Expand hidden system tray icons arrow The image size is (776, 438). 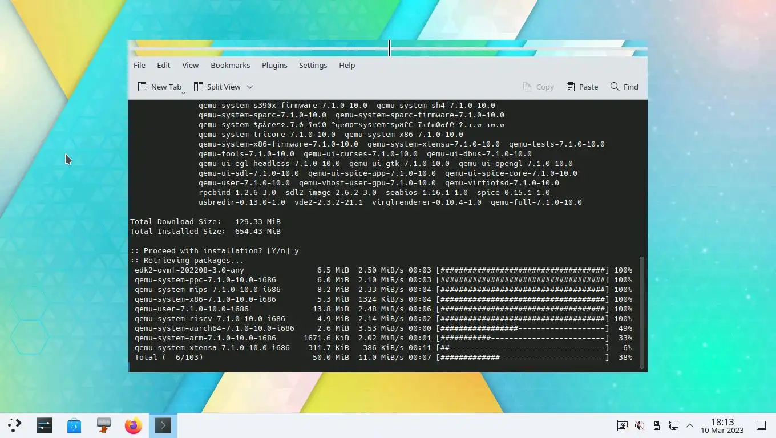tap(690, 425)
